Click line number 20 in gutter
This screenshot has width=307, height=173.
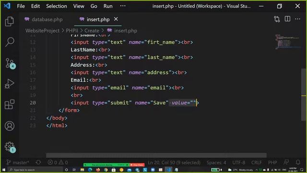pyautogui.click(x=33, y=102)
